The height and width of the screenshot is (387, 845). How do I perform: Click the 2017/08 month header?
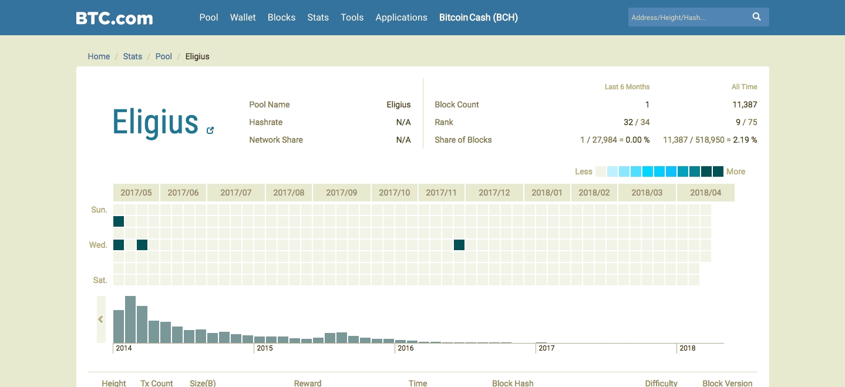click(x=289, y=193)
